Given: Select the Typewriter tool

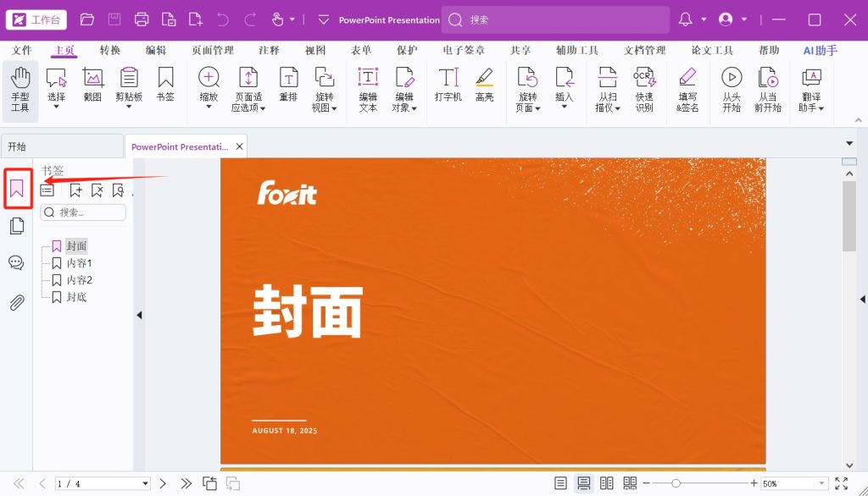Looking at the screenshot, I should 448,86.
